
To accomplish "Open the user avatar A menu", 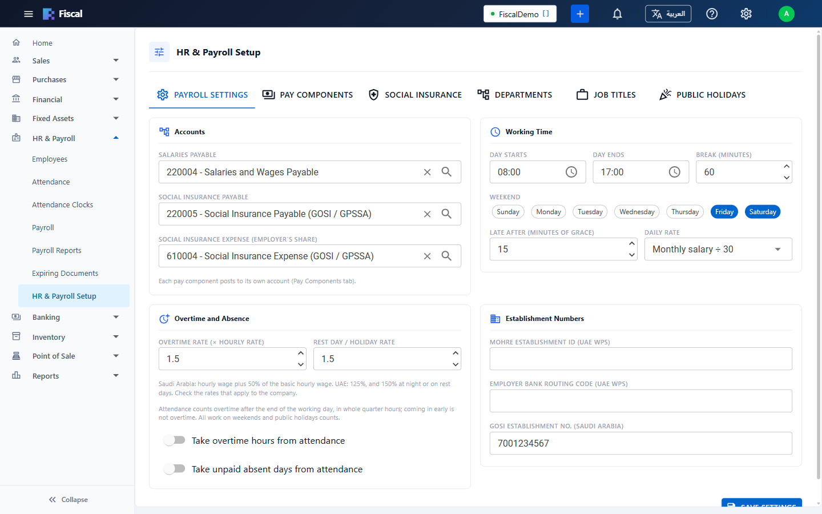I will point(787,14).
